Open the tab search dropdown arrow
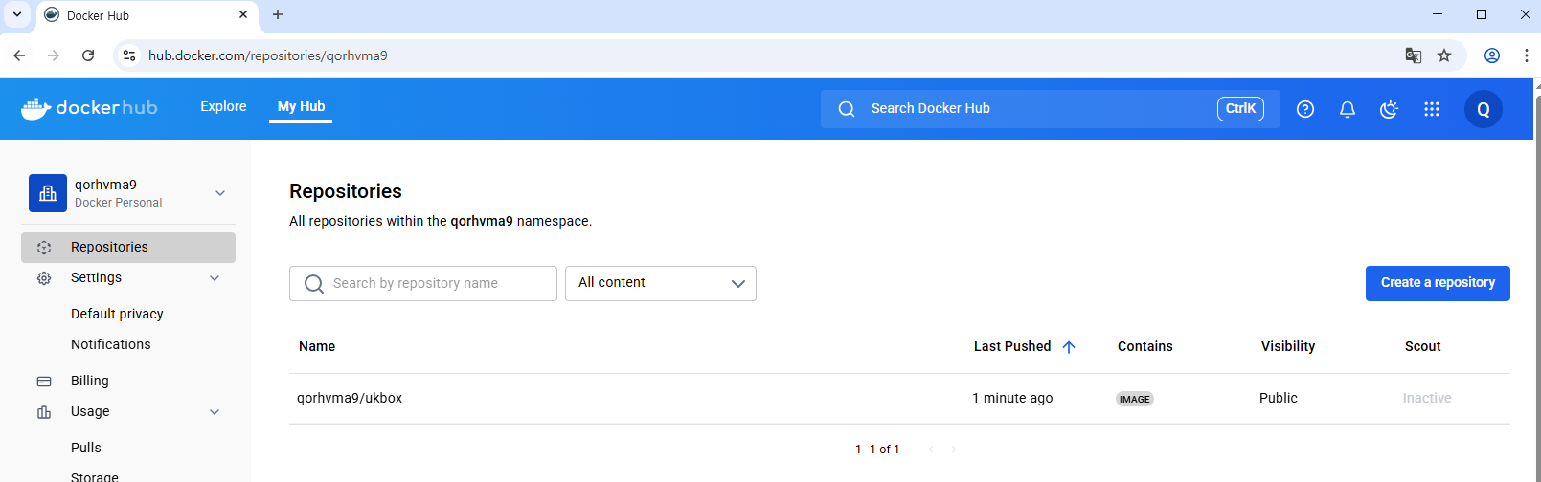Image resolution: width=1541 pixels, height=482 pixels. tap(17, 14)
